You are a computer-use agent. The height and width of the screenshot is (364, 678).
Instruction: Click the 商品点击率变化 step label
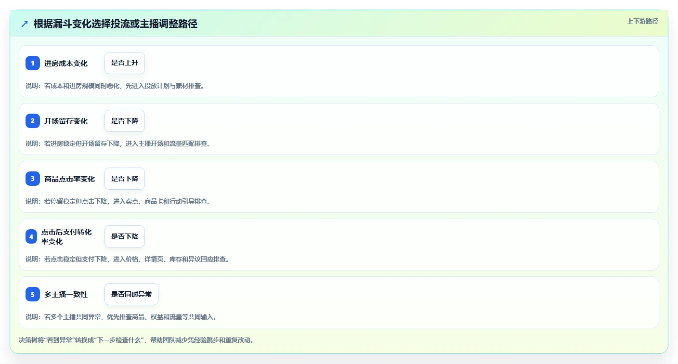[69, 179]
